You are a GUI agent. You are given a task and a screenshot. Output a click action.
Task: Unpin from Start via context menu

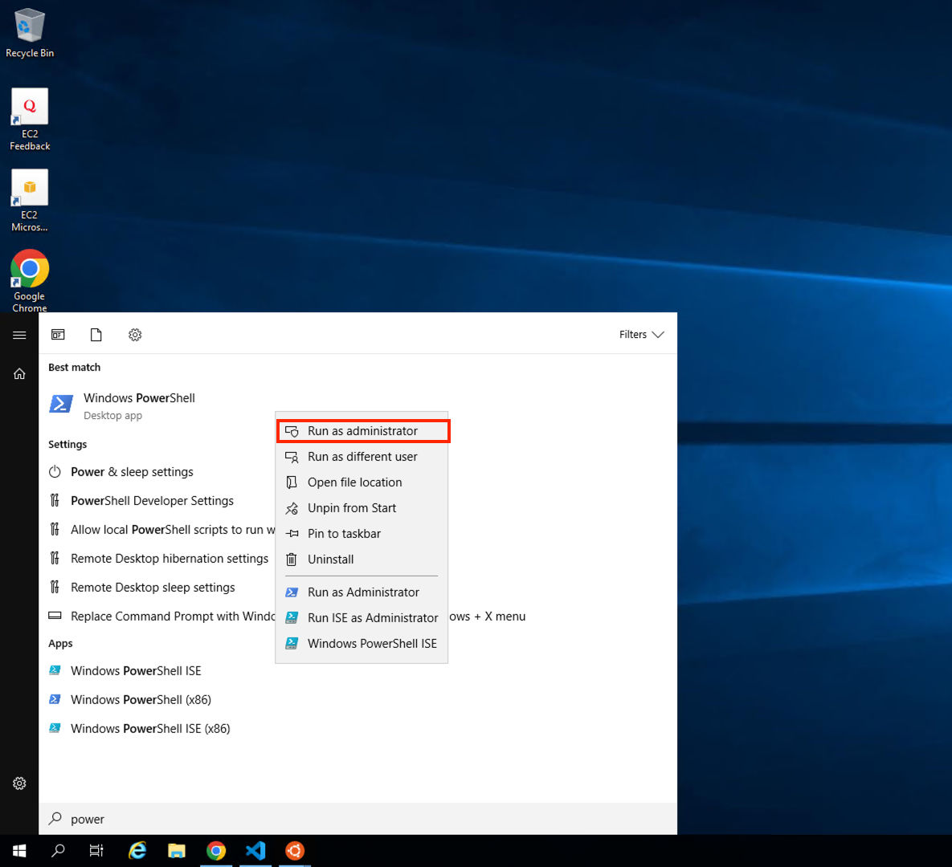(351, 508)
